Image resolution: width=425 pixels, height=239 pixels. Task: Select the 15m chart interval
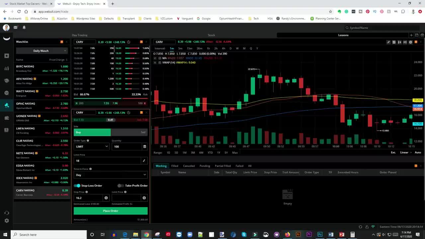(190, 48)
